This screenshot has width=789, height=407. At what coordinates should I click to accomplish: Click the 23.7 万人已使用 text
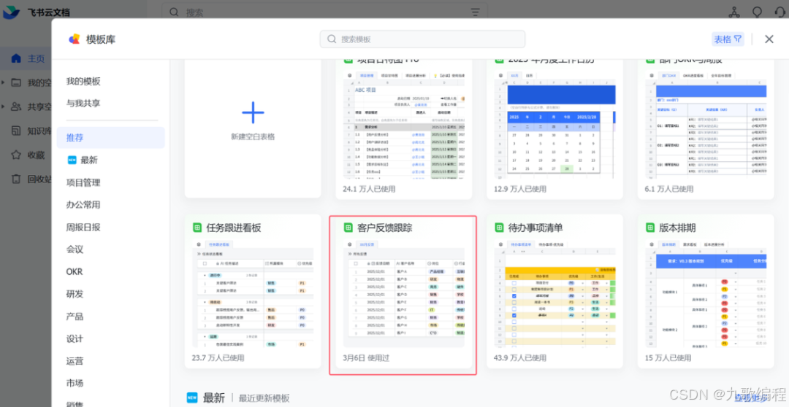tap(218, 357)
